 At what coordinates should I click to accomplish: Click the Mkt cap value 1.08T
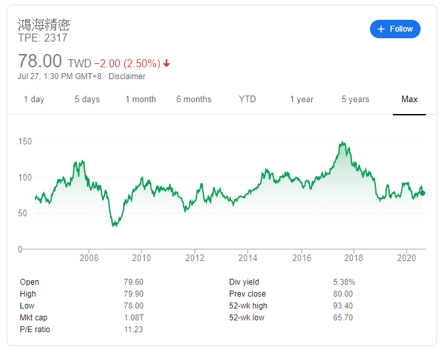click(134, 317)
